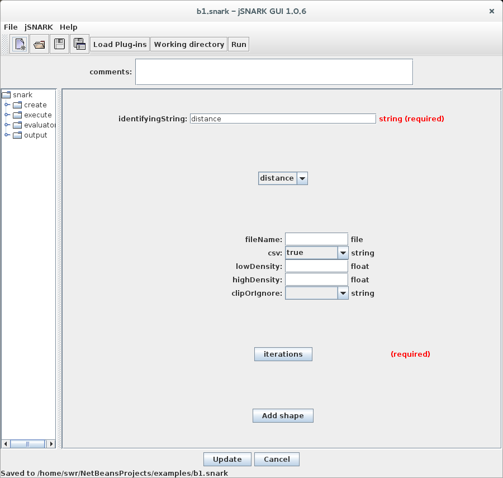Click the Saved to b1.snark status text
This screenshot has width=503, height=478.
point(115,473)
